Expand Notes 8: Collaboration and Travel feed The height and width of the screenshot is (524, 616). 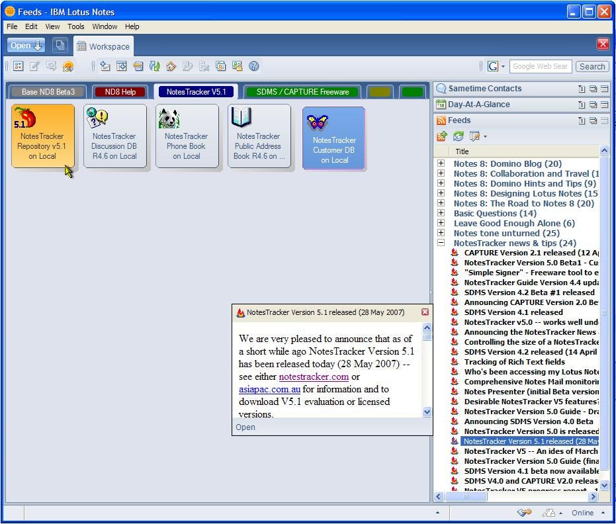click(x=441, y=173)
